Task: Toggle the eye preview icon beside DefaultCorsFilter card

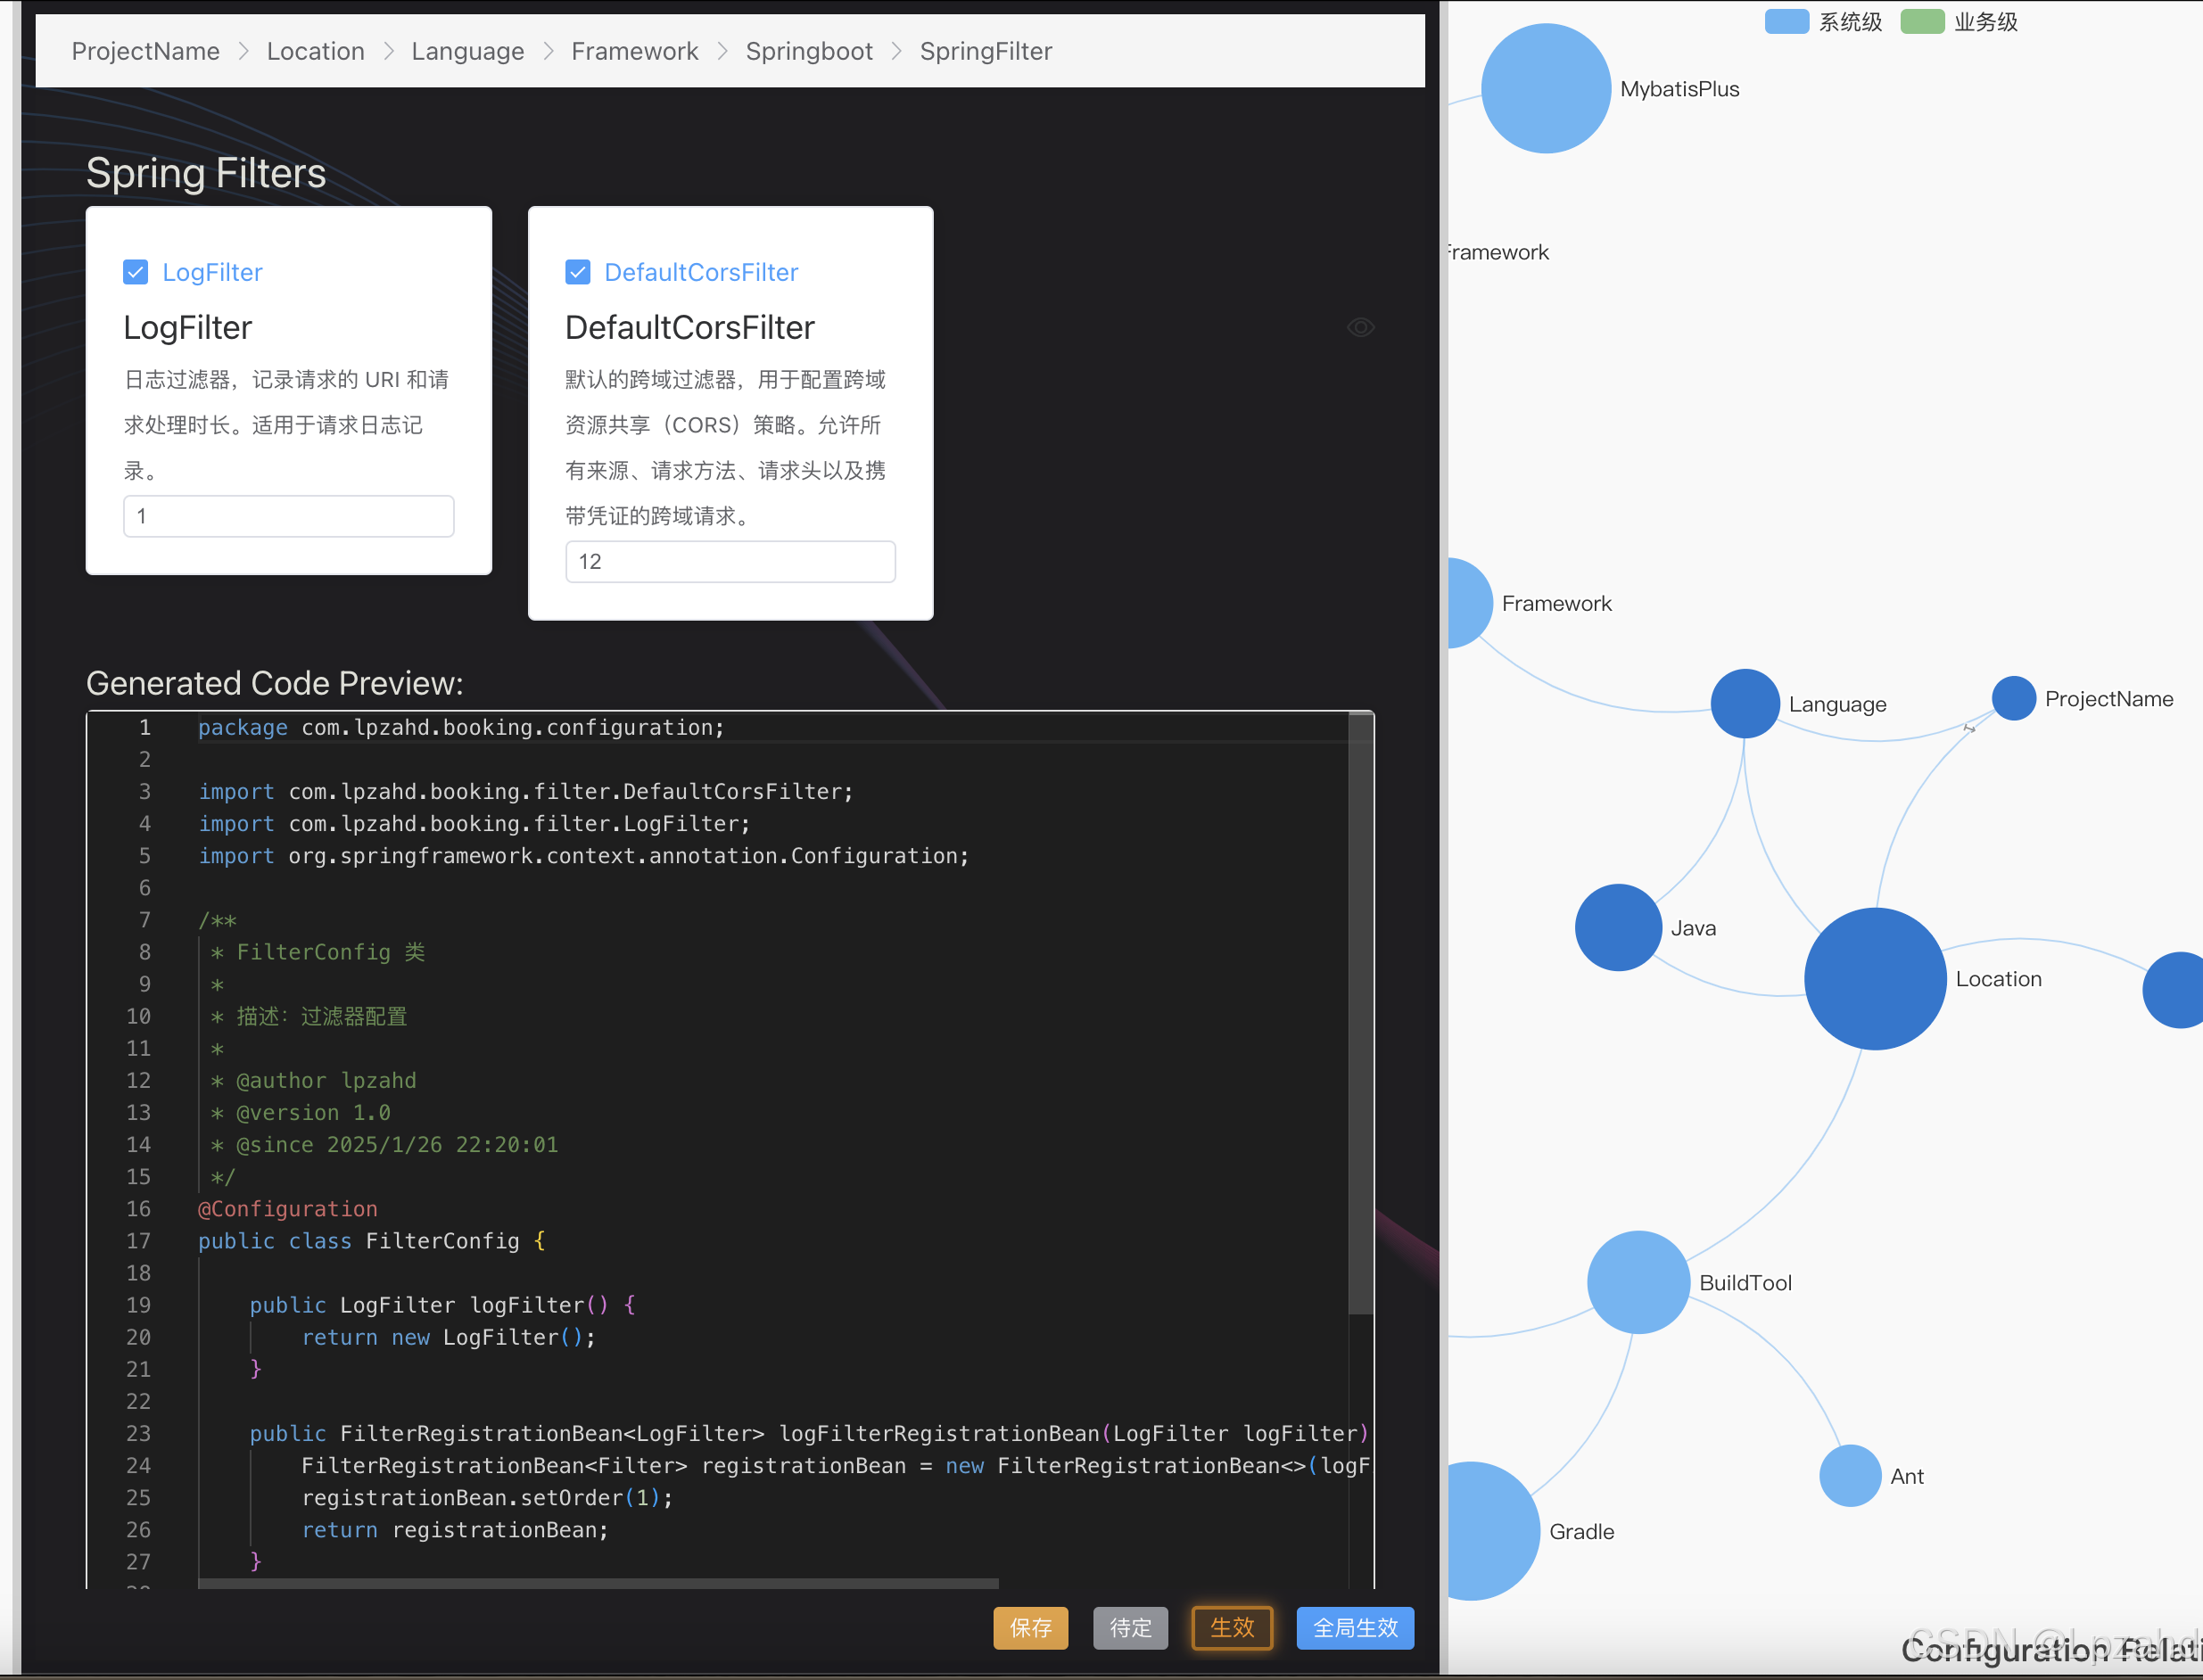Action: click(1360, 327)
